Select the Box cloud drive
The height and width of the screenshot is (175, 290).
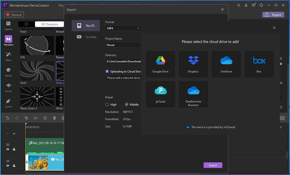[259, 64]
